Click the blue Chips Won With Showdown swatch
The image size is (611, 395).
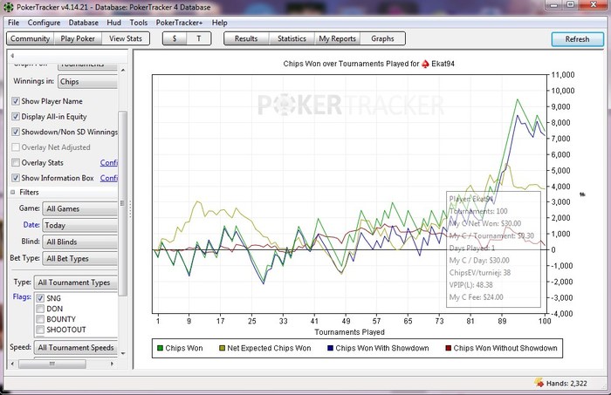click(331, 348)
